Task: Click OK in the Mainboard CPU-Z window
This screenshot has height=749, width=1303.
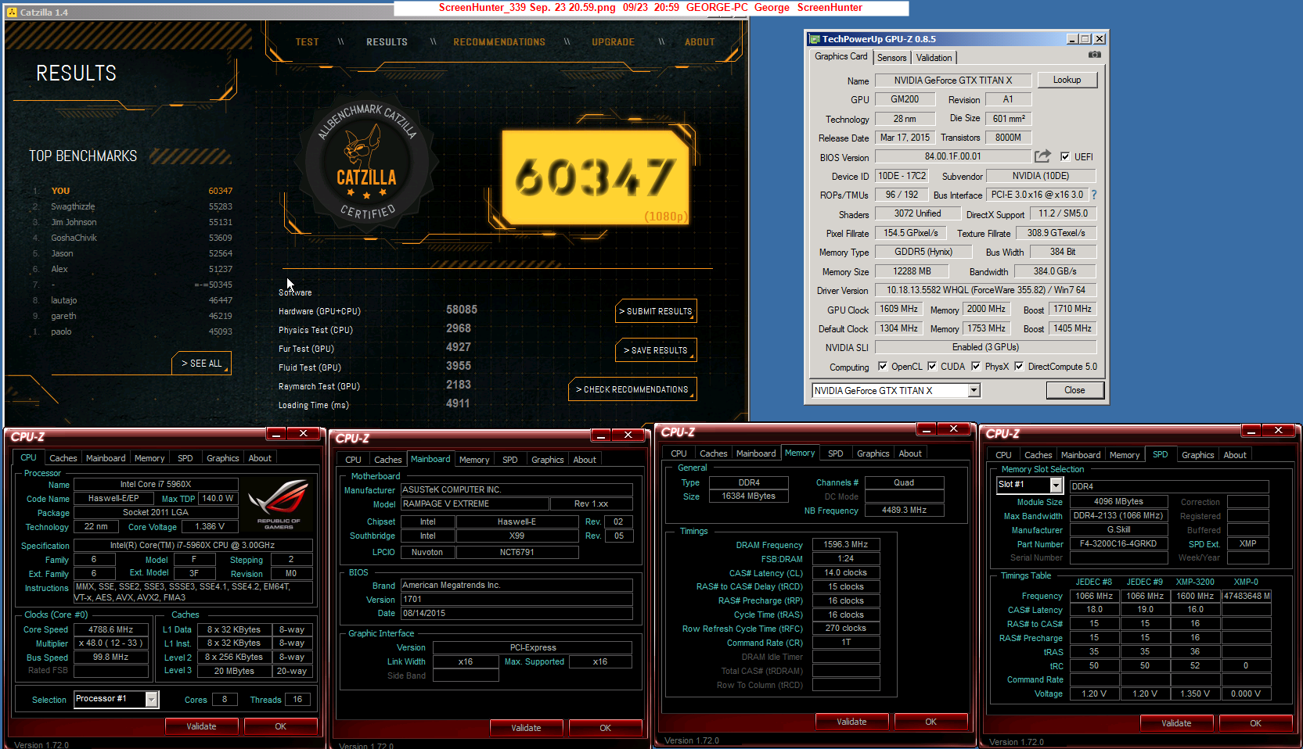Action: pos(605,728)
